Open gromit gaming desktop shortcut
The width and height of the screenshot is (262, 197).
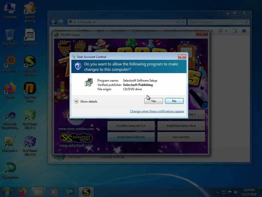pos(30,12)
